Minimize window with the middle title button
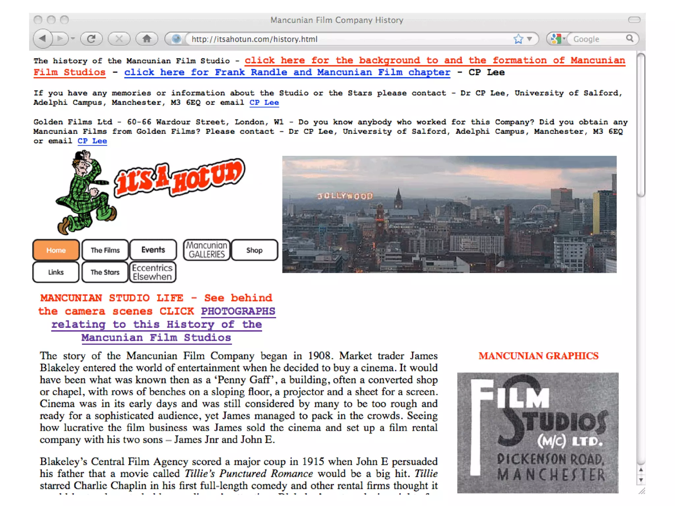675x506 pixels. (51, 20)
